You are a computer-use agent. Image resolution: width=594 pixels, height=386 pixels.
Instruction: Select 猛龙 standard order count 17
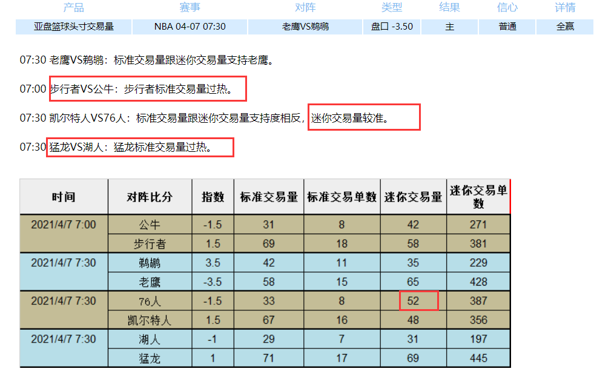(342, 358)
